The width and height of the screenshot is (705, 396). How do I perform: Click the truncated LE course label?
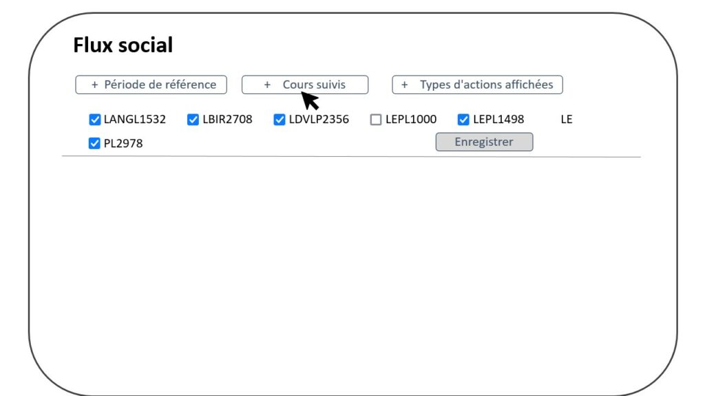click(x=567, y=120)
